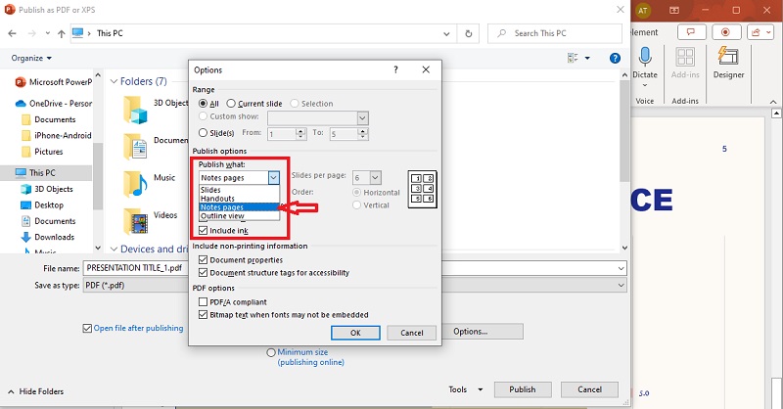Toggle Document properties checkbox
Image resolution: width=783 pixels, height=409 pixels.
click(x=203, y=259)
